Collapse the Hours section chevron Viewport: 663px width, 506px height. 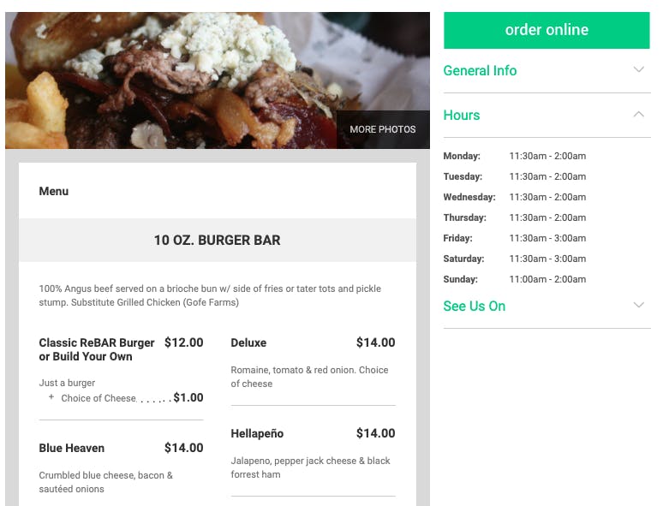click(638, 115)
